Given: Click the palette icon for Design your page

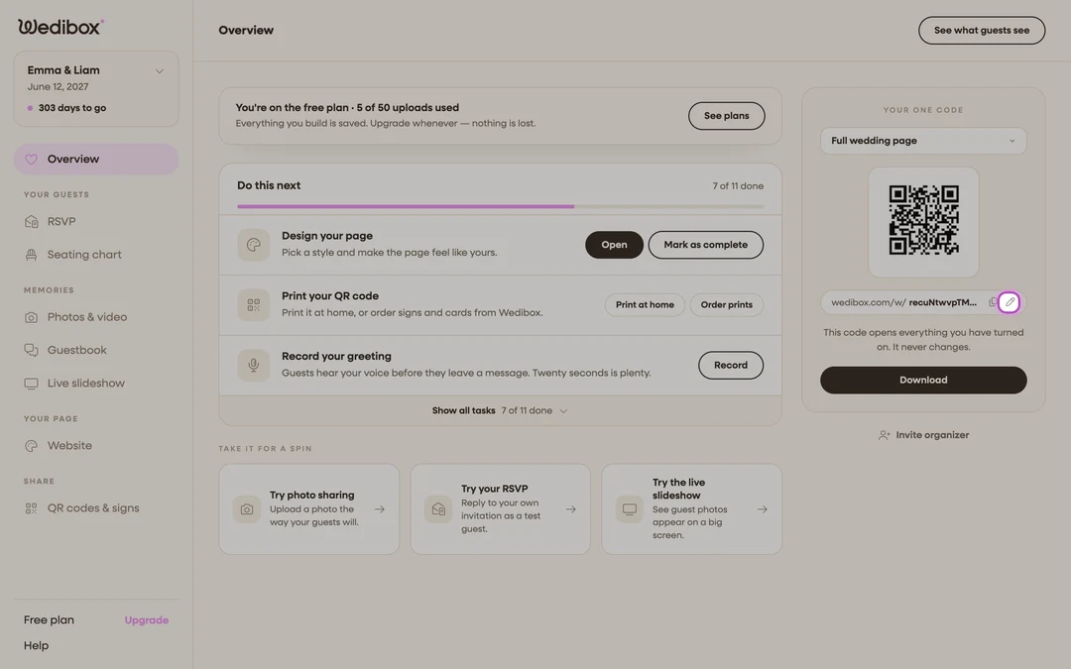Looking at the screenshot, I should tap(254, 245).
